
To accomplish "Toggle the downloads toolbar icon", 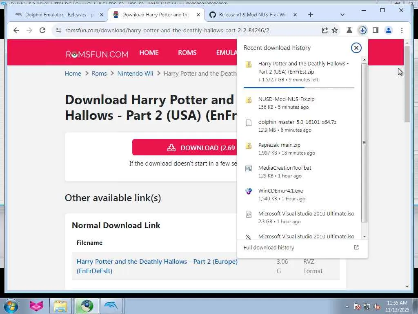I will (x=362, y=30).
